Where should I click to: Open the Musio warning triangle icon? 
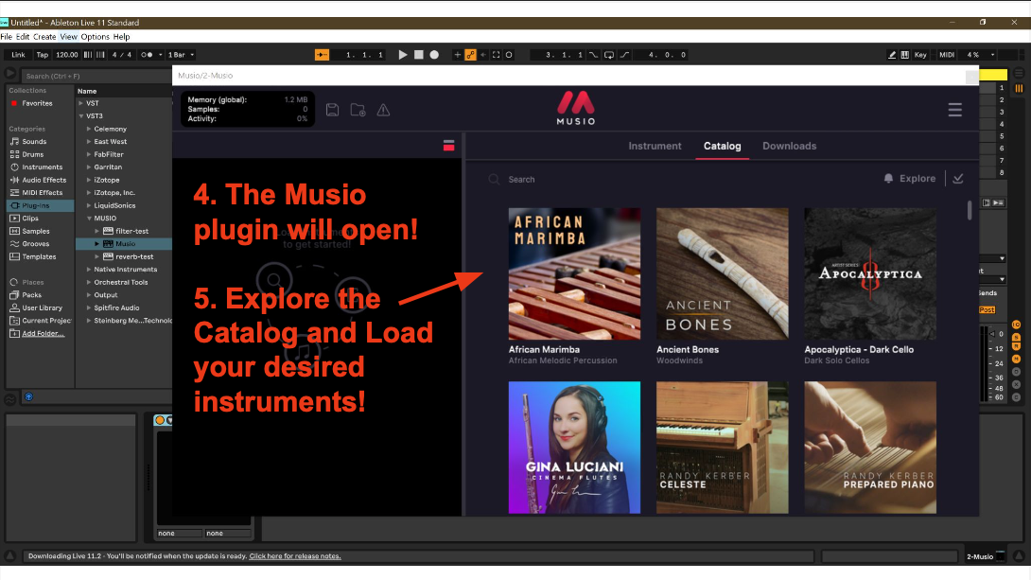pyautogui.click(x=383, y=110)
